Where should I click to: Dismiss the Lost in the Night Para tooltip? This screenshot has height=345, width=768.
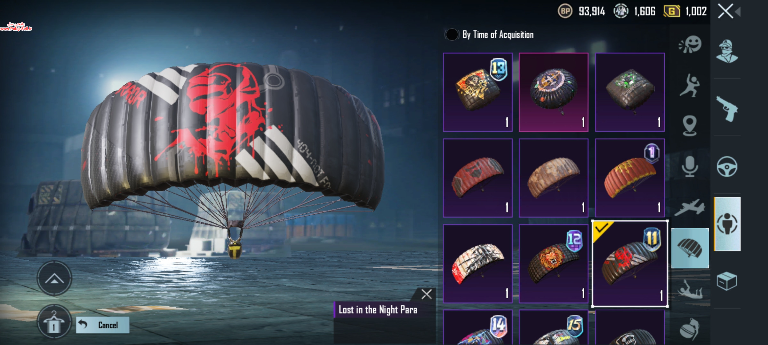click(x=427, y=294)
